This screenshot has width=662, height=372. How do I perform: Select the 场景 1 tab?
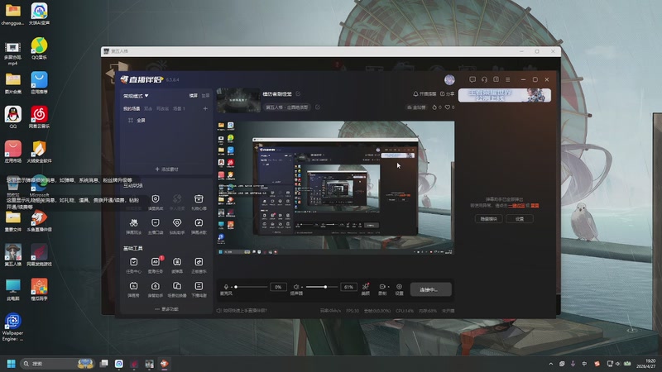click(179, 108)
